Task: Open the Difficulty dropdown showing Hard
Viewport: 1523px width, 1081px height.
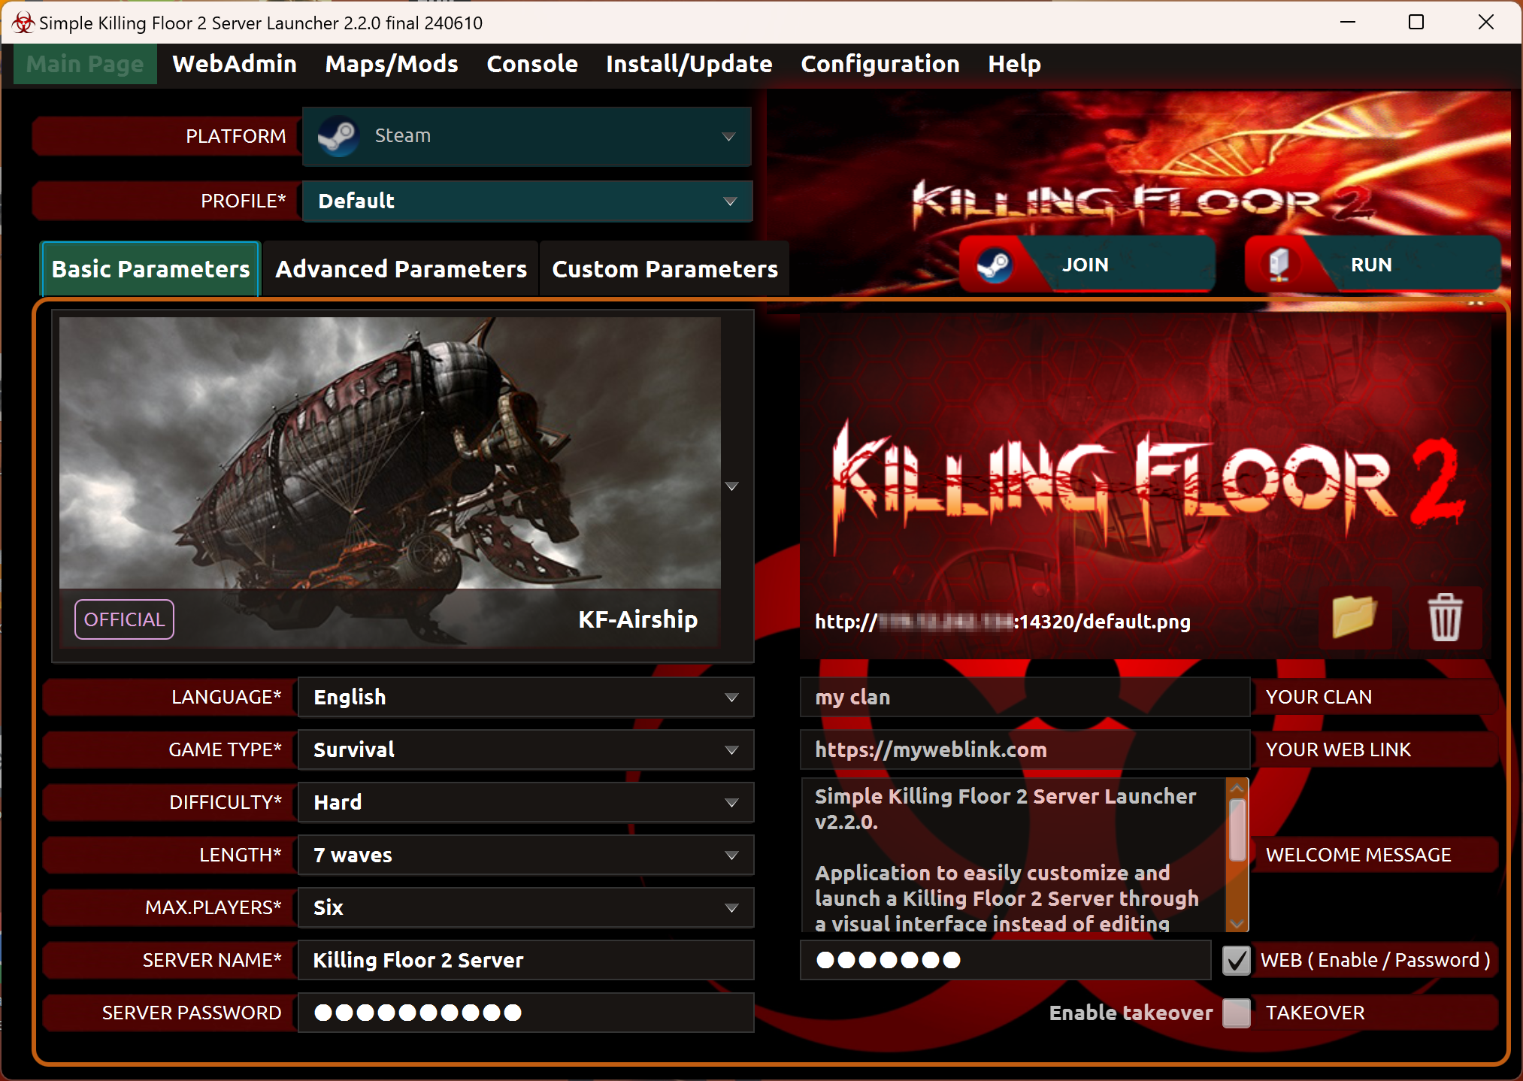Action: click(525, 802)
